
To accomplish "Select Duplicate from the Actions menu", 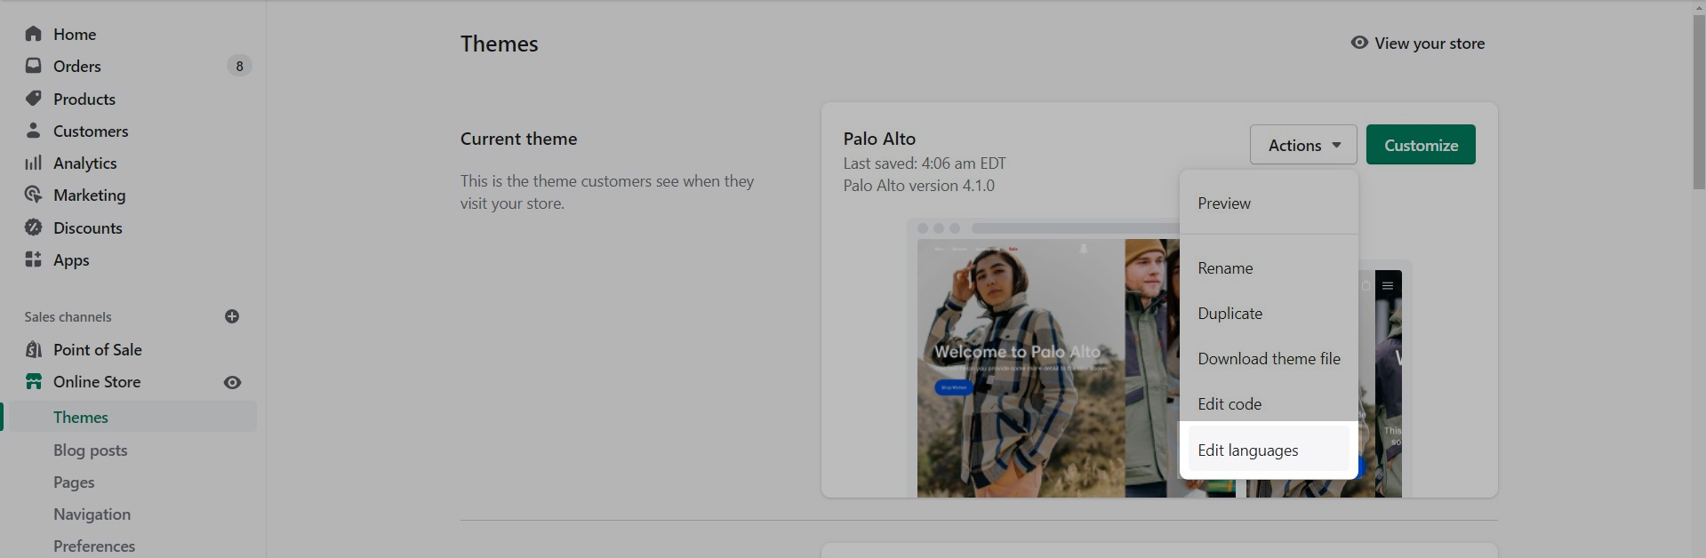I will pos(1229,314).
